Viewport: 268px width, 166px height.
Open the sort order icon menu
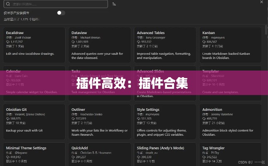pyautogui.click(x=114, y=4)
